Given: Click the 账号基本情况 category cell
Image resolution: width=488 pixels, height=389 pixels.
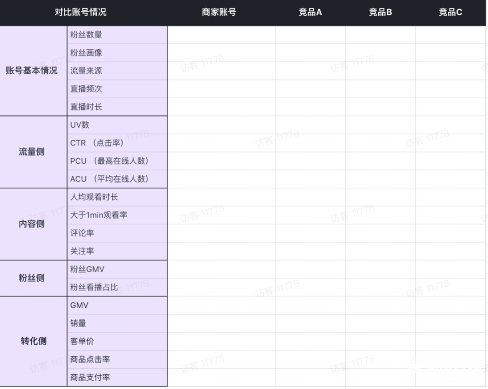Looking at the screenshot, I should point(34,71).
